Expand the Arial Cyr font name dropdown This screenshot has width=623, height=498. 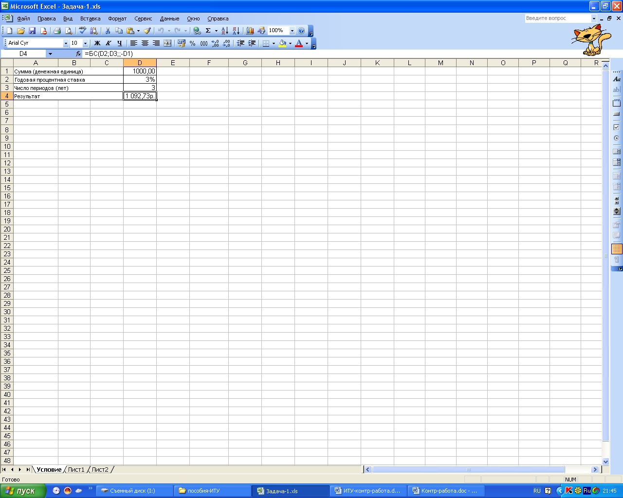pos(66,43)
